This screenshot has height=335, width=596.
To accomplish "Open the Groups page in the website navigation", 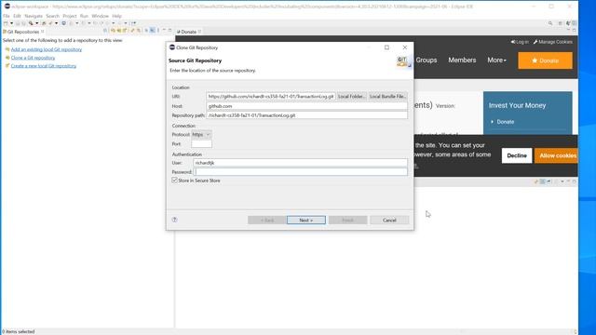I will tap(427, 60).
